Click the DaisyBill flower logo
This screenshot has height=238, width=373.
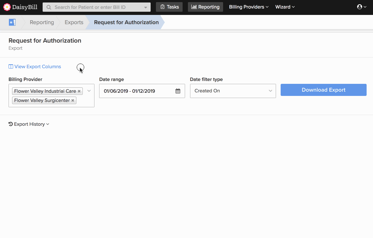point(7,7)
